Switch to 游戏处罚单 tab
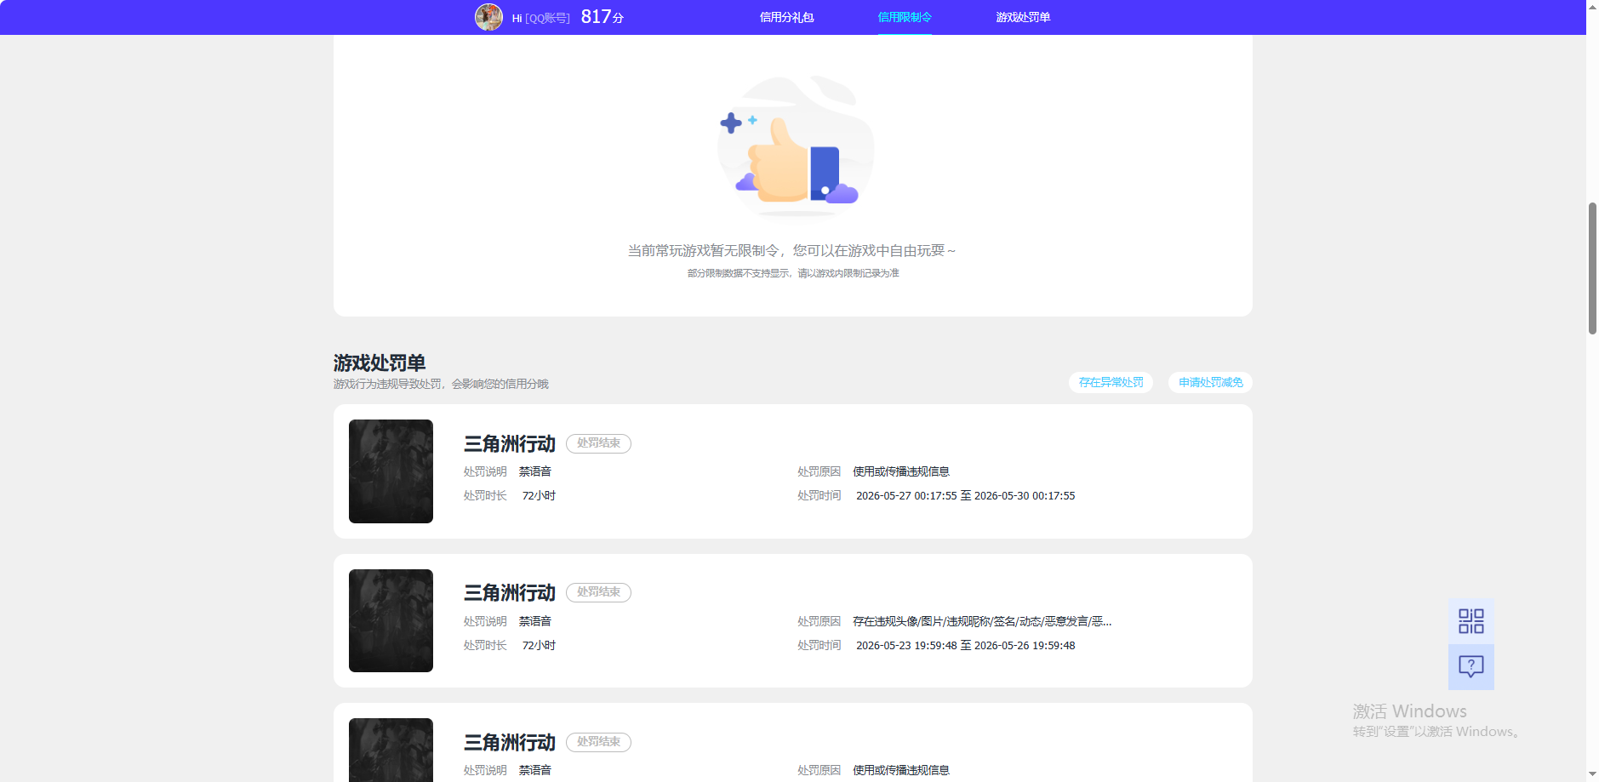Viewport: 1599px width, 782px height. (1023, 17)
